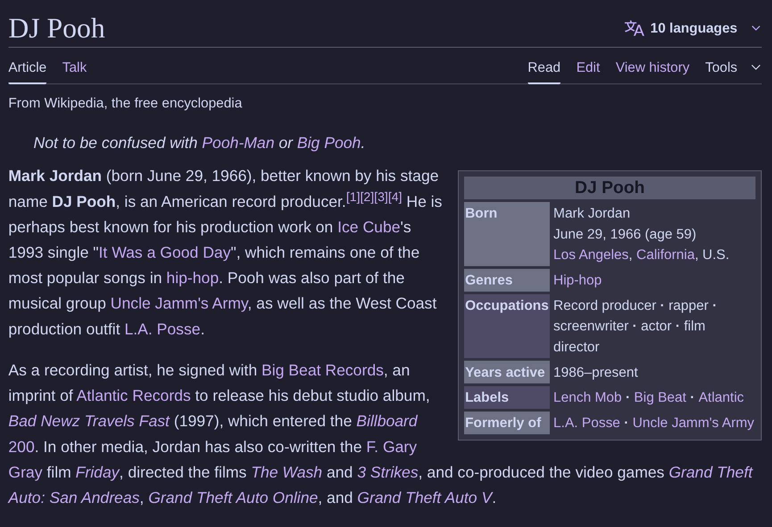Click the Born label in infobox
This screenshot has width=772, height=527.
point(481,213)
